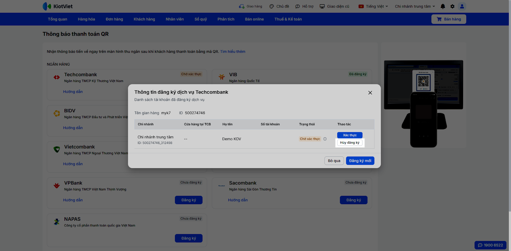Click Đăng ký button for VPBank
511x251 pixels.
pyautogui.click(x=189, y=200)
